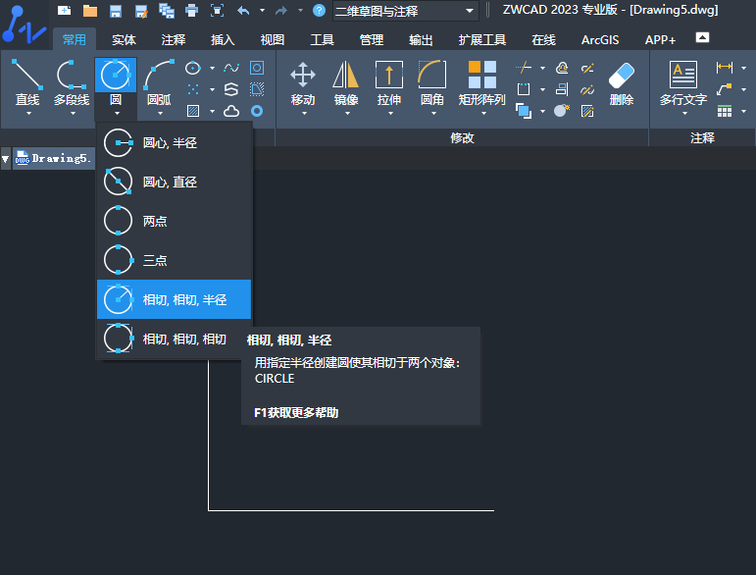Switch to the 注释 ribbon tab

[x=174, y=39]
